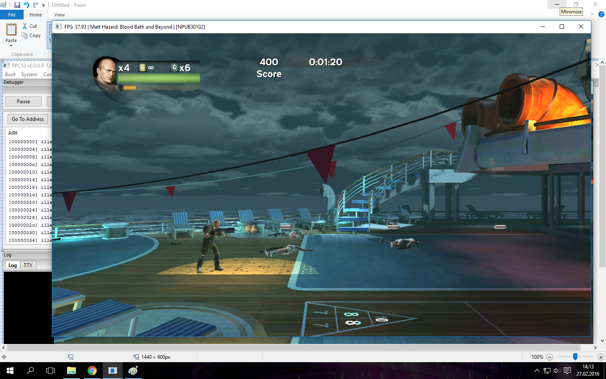This screenshot has width=606, height=379.
Task: Switch to RPCS3 in the taskbar
Action: click(112, 371)
